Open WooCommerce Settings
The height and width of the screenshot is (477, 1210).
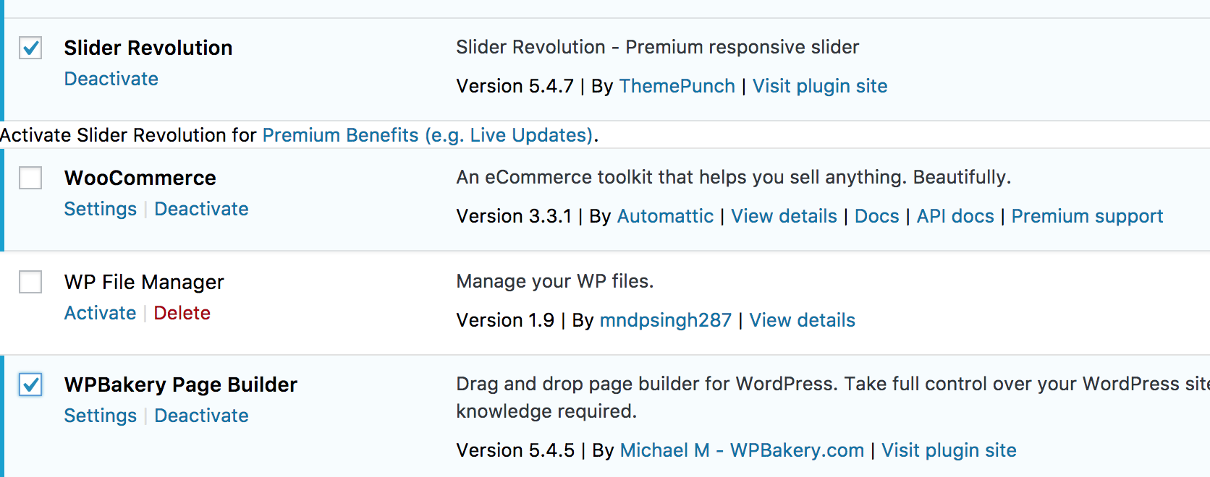pyautogui.click(x=100, y=209)
